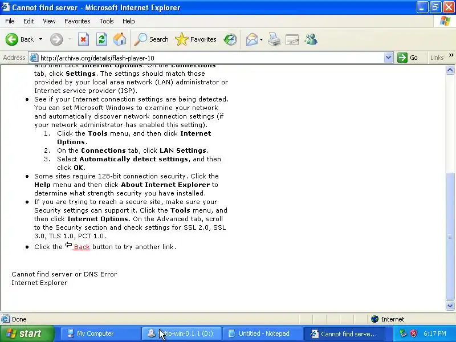Screen dimensions: 456x342
Task: Click the Cannot find server taskbar button
Action: [x=344, y=333]
